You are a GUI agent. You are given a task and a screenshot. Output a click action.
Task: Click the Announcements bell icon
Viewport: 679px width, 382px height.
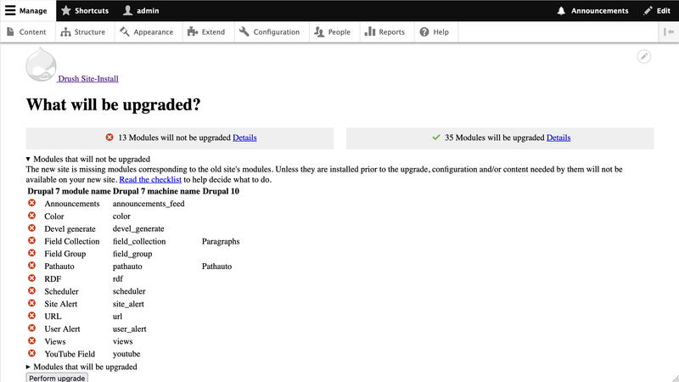(x=561, y=11)
